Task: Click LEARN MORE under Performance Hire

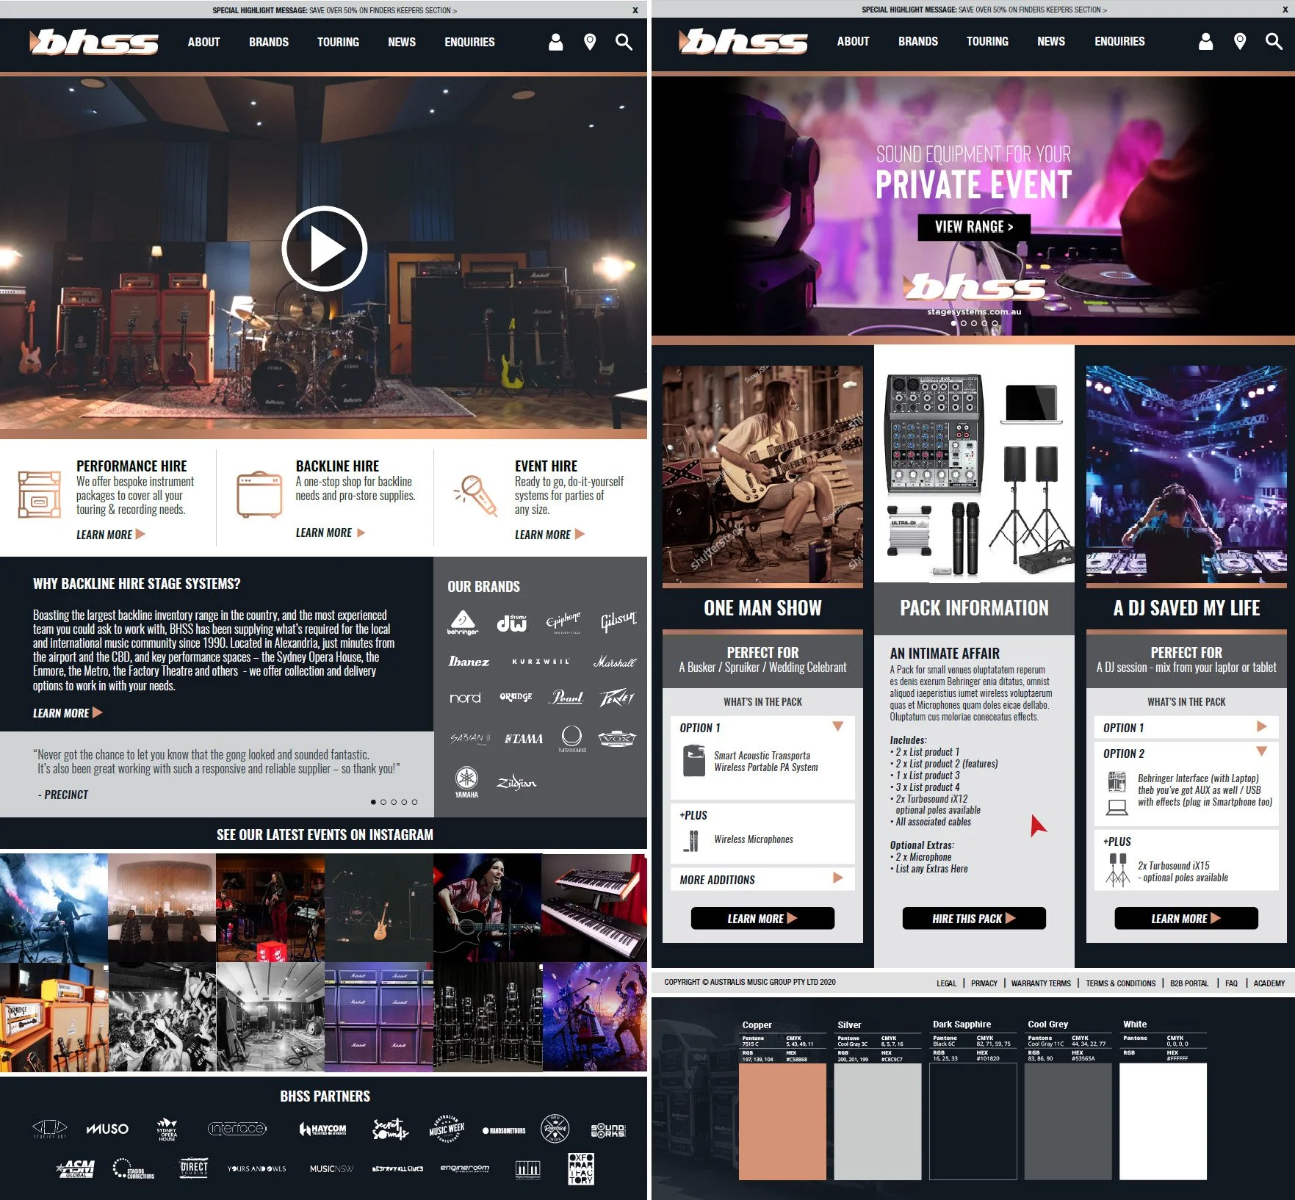Action: [x=111, y=534]
